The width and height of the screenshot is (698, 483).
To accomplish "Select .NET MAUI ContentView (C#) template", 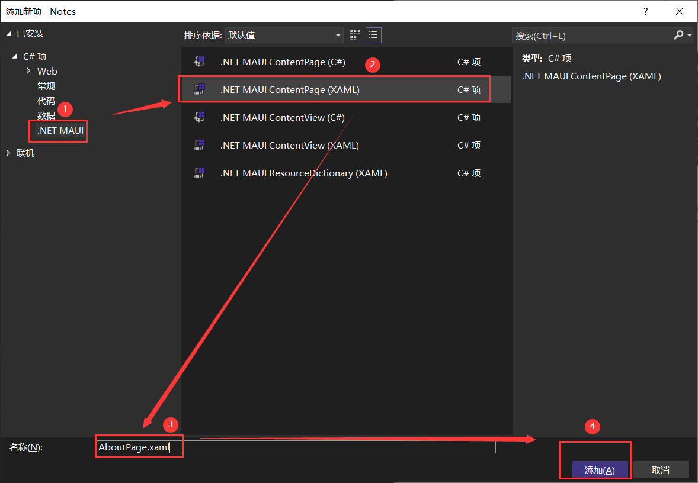I will (x=346, y=117).
